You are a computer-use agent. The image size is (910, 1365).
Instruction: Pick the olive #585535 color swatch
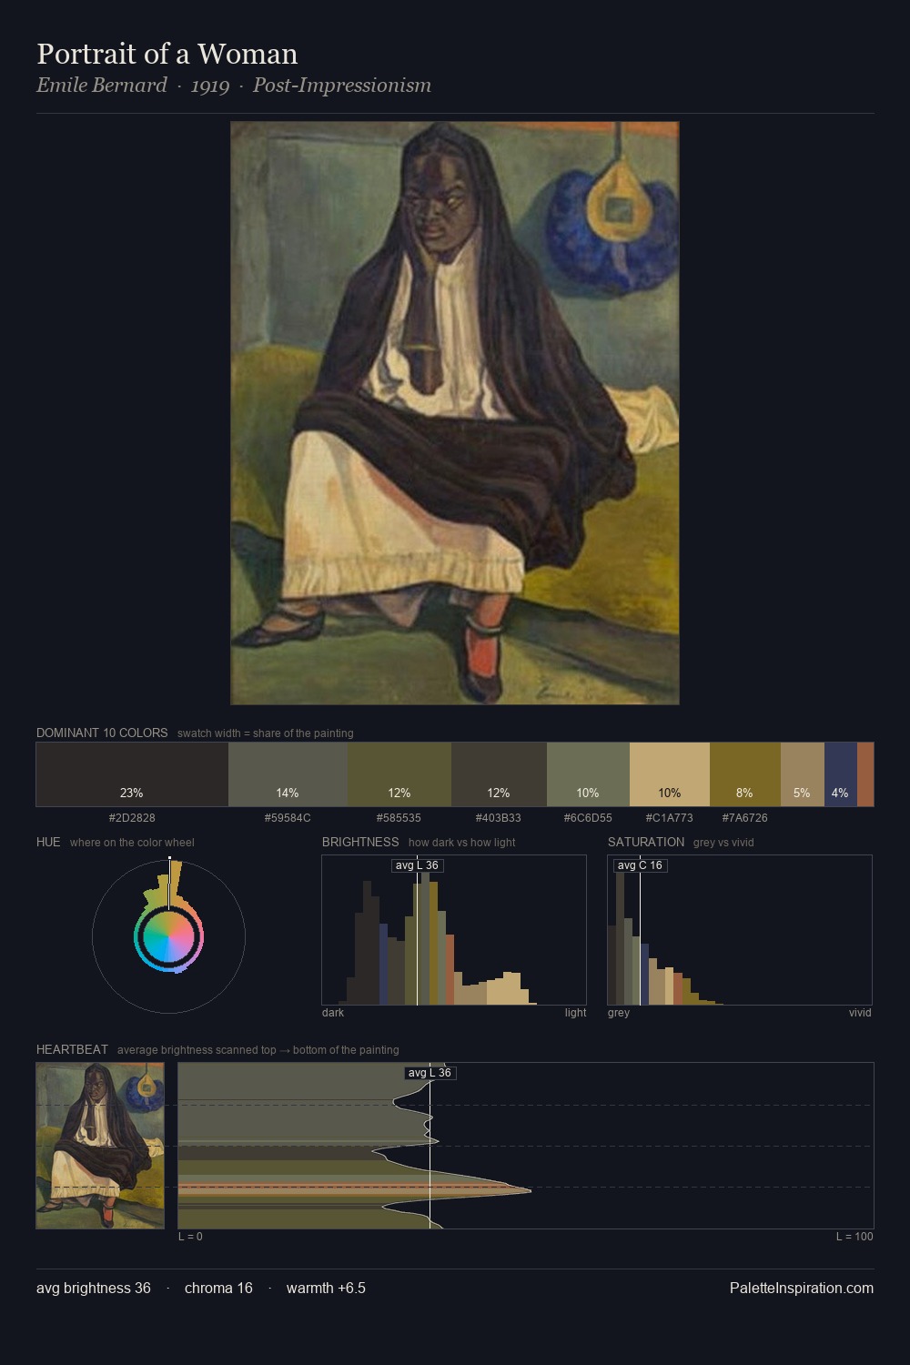(x=399, y=774)
